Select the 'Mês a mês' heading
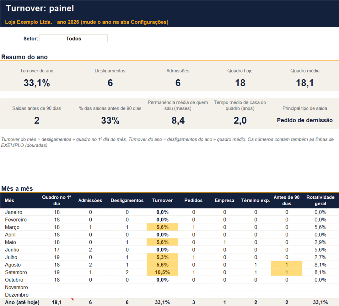 tap(17, 188)
